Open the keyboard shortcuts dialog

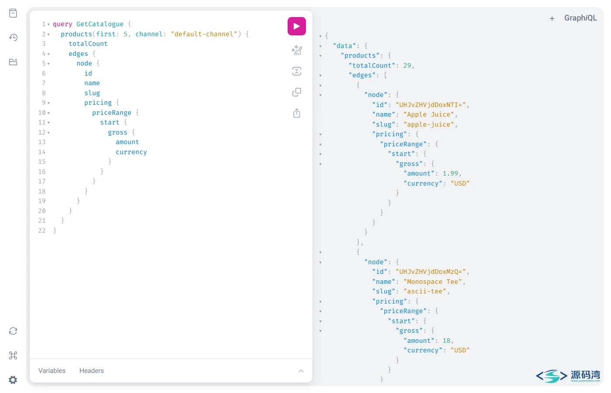click(x=13, y=355)
